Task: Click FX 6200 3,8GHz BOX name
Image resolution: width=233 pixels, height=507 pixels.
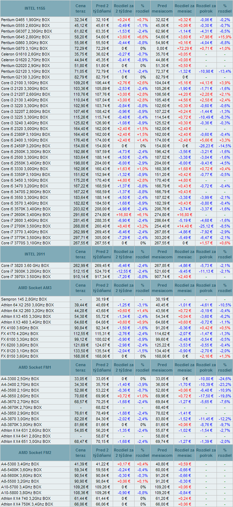Action: coord(20,345)
